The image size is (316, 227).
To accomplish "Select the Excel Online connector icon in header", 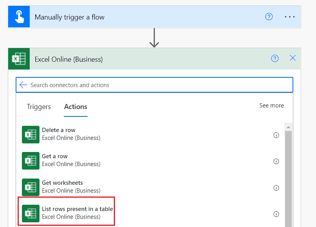I will 18,58.
